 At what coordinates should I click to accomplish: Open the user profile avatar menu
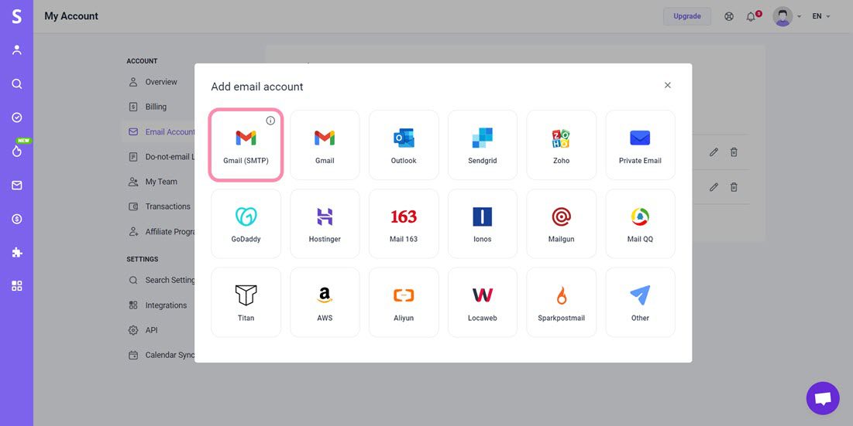(x=782, y=16)
